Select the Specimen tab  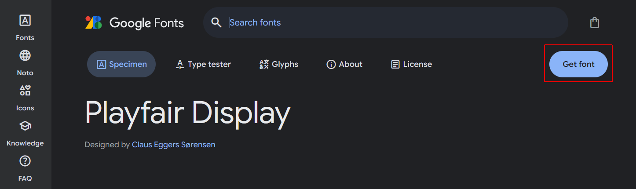pos(121,64)
